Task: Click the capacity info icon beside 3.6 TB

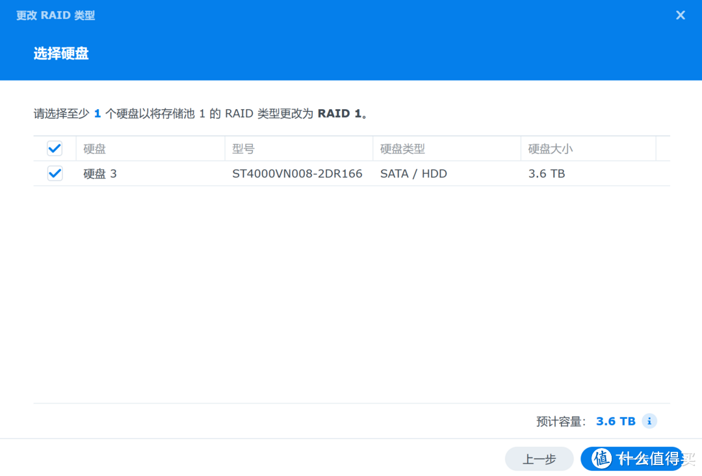Action: 649,421
